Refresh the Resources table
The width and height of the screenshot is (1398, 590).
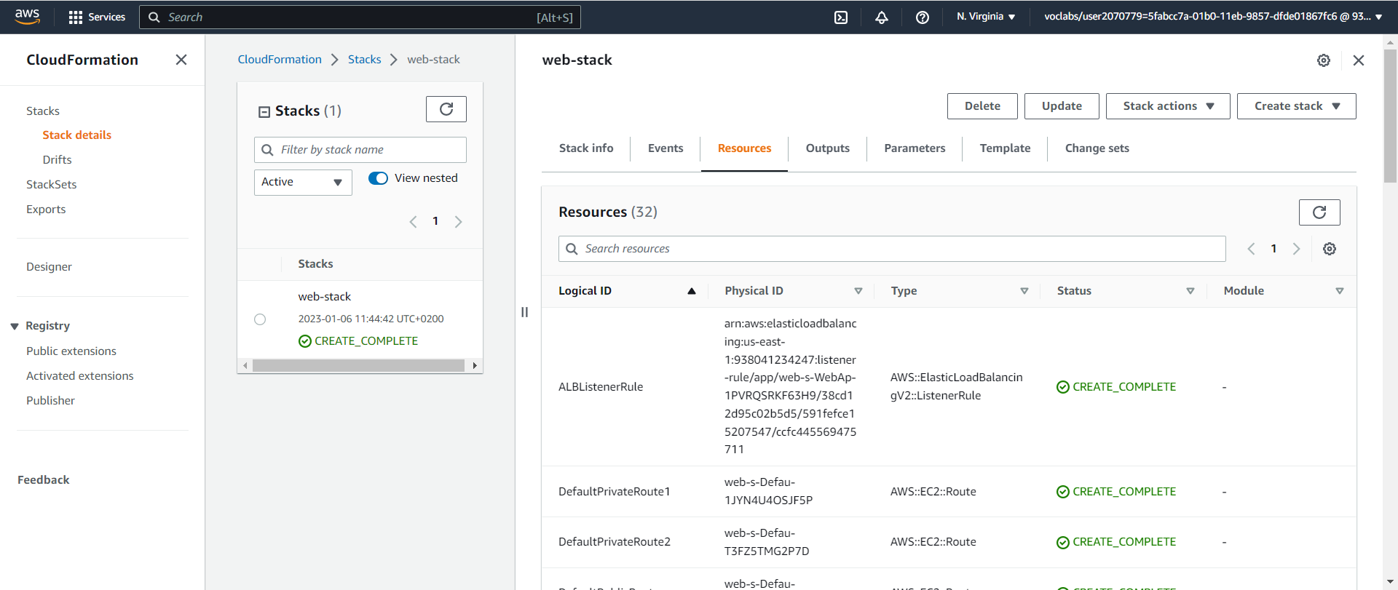[1319, 212]
